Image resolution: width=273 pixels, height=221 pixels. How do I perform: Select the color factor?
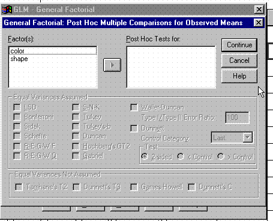pyautogui.click(x=53, y=51)
